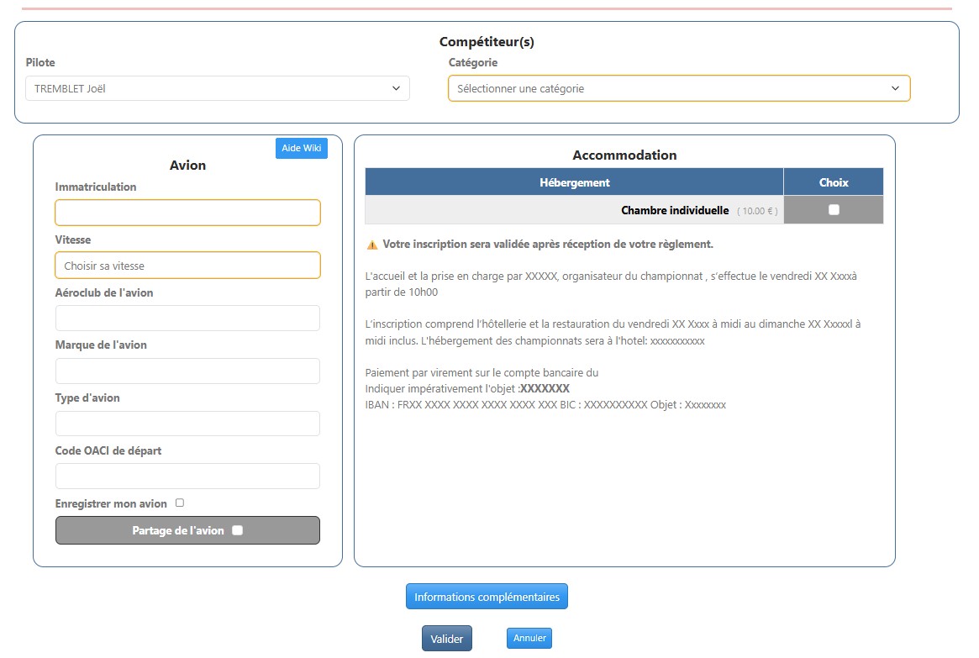Click the Pilote dropdown chevron arrow
Image resolution: width=979 pixels, height=658 pixels.
tap(397, 88)
